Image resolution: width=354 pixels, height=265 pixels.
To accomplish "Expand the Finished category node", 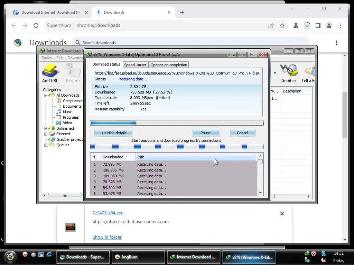I will 46,134.
